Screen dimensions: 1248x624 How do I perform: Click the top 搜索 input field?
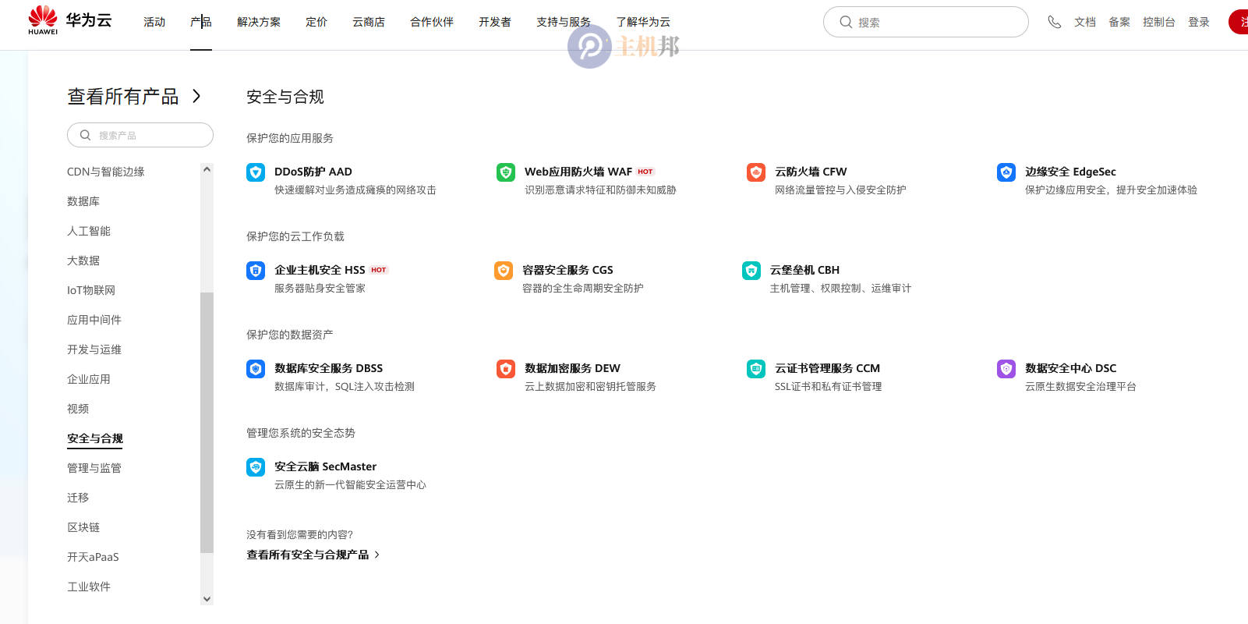(x=926, y=22)
